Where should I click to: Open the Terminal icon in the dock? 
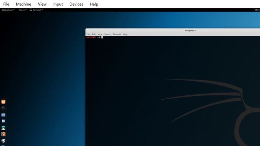coord(3,108)
